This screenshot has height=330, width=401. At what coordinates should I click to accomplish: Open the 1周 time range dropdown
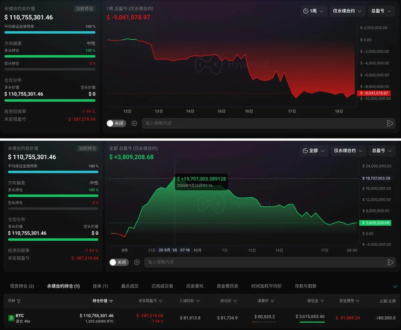point(314,11)
